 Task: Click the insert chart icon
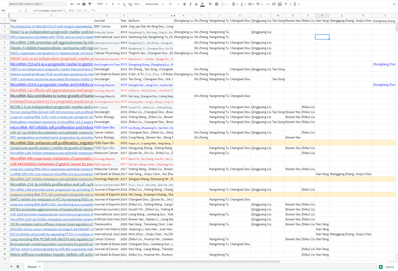click(x=280, y=4)
